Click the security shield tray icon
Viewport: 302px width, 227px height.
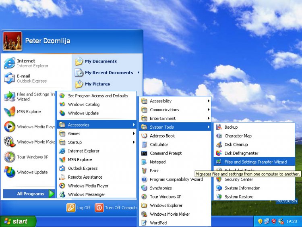[273, 221]
